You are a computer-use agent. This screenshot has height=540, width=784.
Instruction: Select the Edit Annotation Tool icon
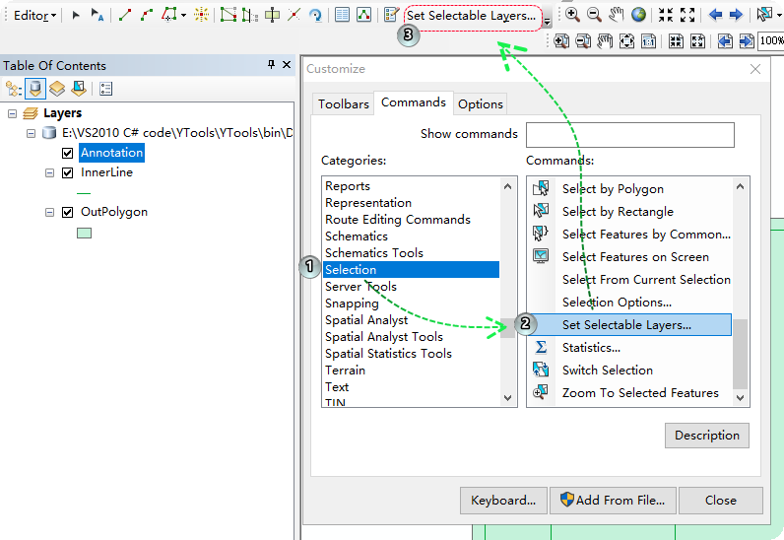click(x=97, y=15)
